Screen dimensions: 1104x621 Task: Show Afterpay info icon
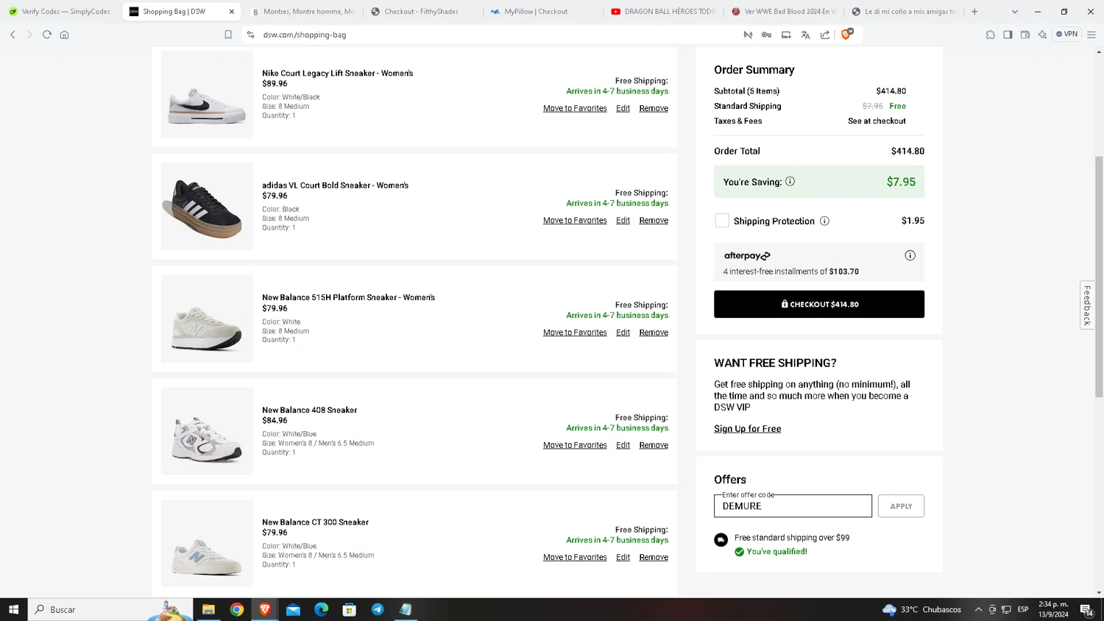pos(910,255)
